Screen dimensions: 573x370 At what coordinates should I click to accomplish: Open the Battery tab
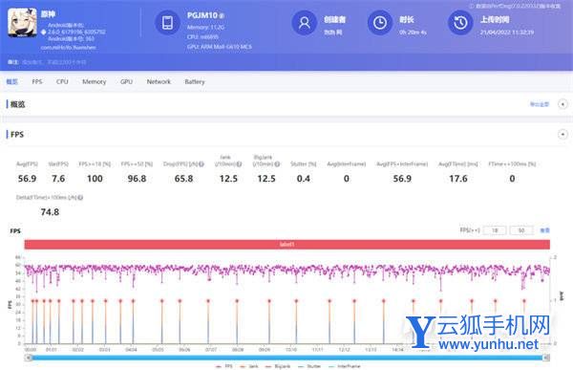click(195, 81)
